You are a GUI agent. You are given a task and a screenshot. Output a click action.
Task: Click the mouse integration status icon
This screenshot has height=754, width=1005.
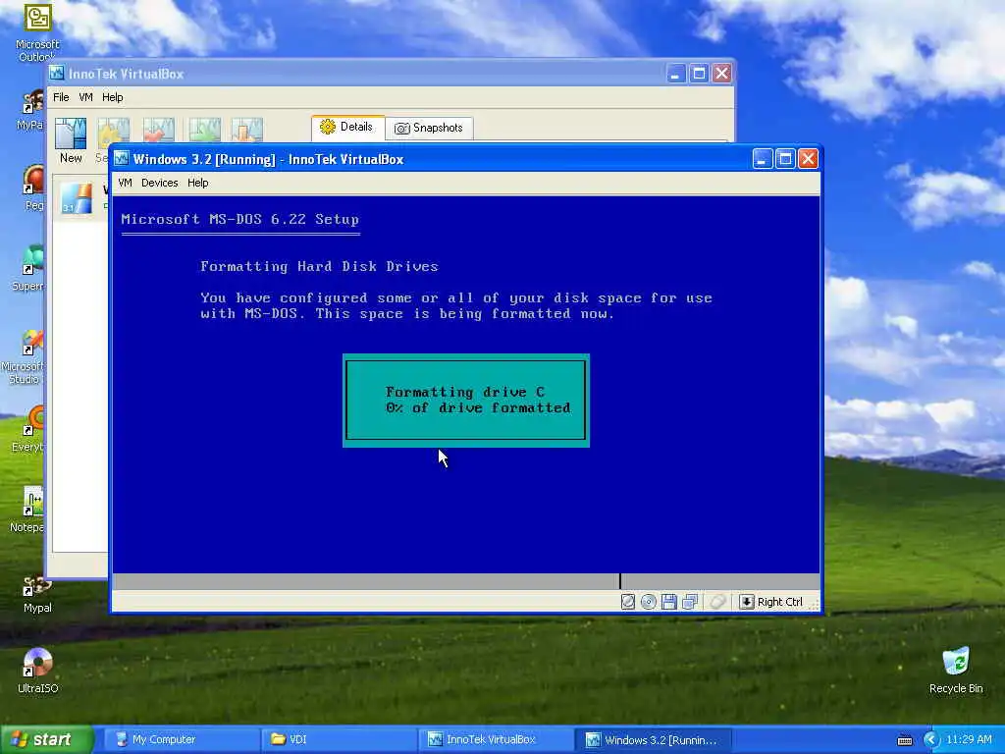(x=717, y=602)
